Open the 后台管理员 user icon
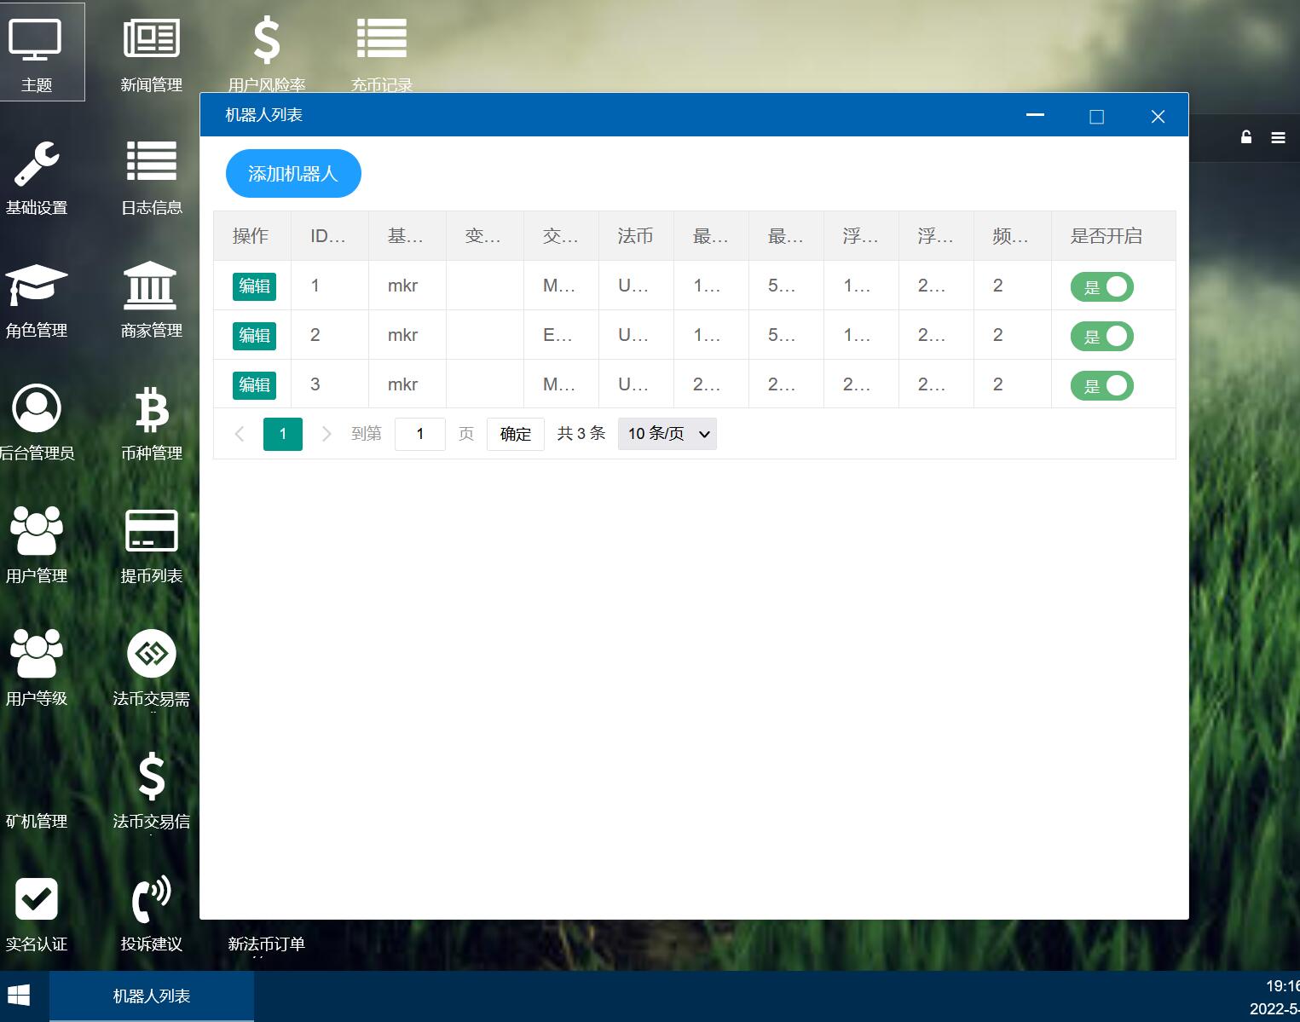Image resolution: width=1300 pixels, height=1022 pixels. tap(36, 409)
